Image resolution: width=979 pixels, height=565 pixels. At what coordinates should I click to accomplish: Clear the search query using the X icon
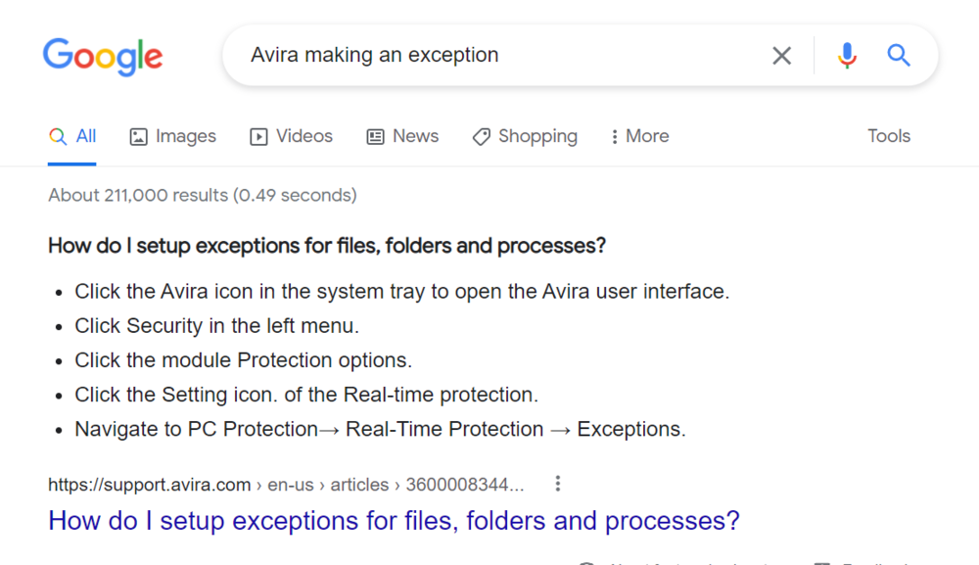pyautogui.click(x=781, y=55)
